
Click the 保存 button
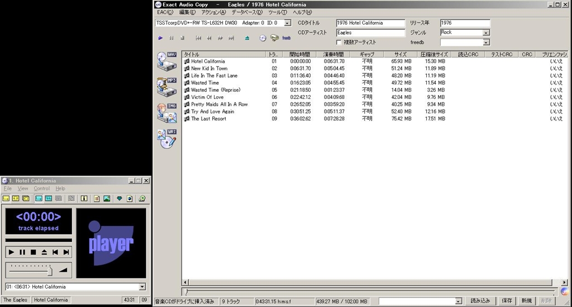pos(507,300)
